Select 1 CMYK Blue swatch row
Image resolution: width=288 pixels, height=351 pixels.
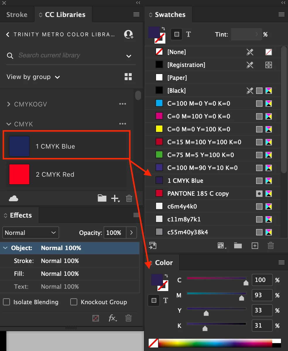pyautogui.click(x=213, y=181)
